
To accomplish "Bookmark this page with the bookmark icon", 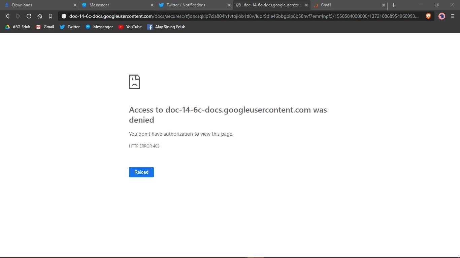I will click(51, 16).
